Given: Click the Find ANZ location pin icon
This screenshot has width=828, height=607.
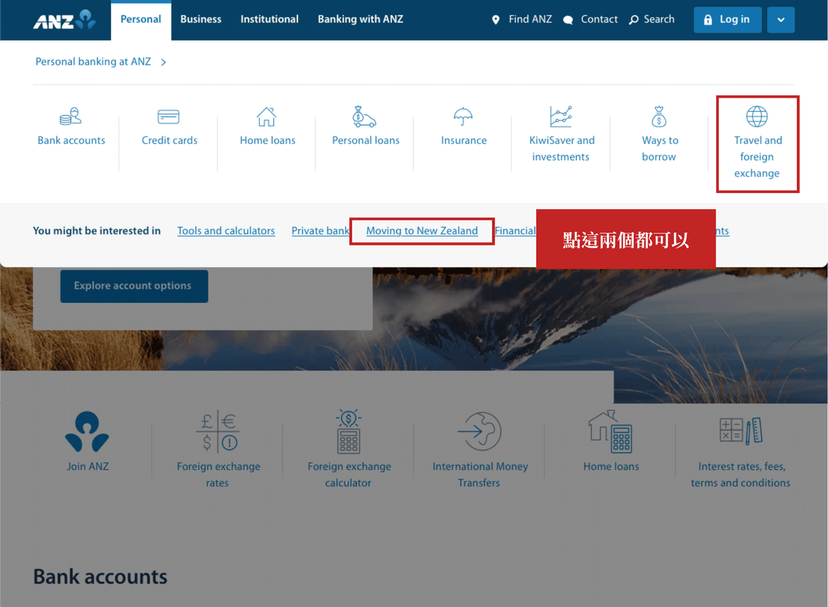Looking at the screenshot, I should pyautogui.click(x=495, y=20).
